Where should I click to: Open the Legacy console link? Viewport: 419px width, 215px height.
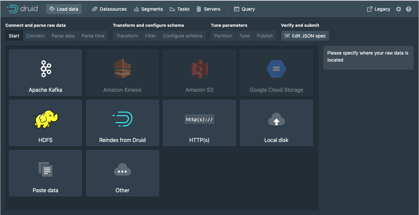379,9
